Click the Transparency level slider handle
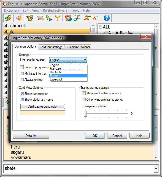Screen dimensions: 162x177 click(85, 114)
